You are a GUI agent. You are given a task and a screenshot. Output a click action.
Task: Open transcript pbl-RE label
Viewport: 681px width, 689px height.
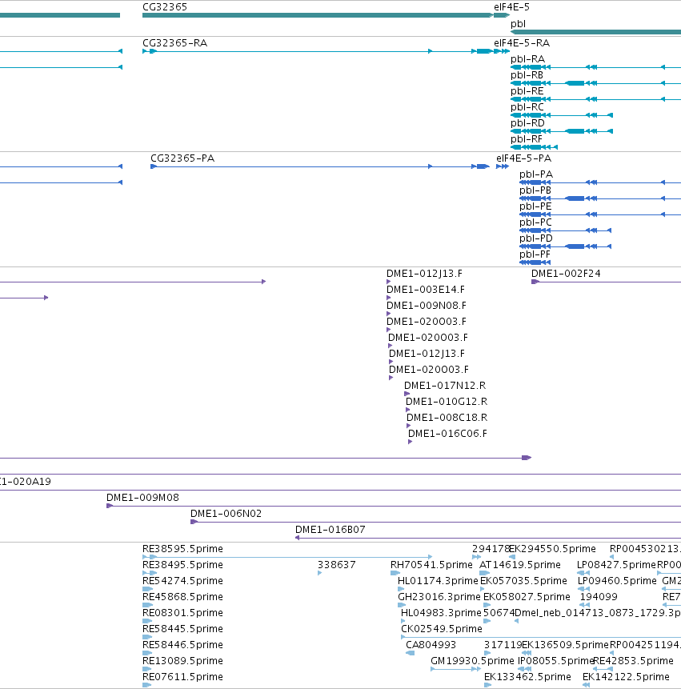(527, 91)
